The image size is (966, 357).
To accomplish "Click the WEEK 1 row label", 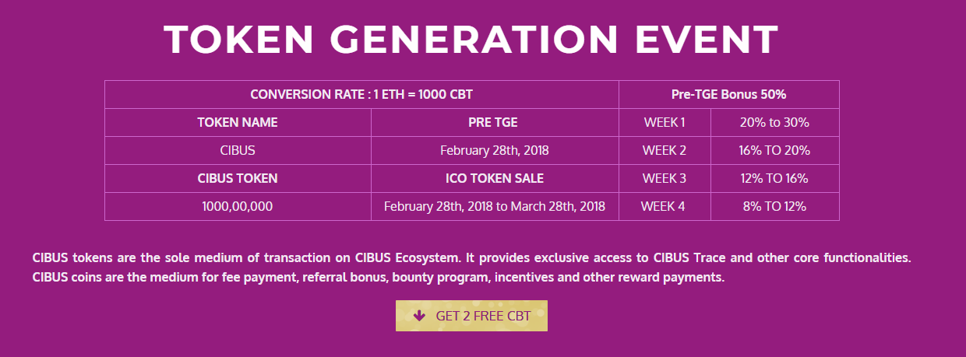I will 665,122.
